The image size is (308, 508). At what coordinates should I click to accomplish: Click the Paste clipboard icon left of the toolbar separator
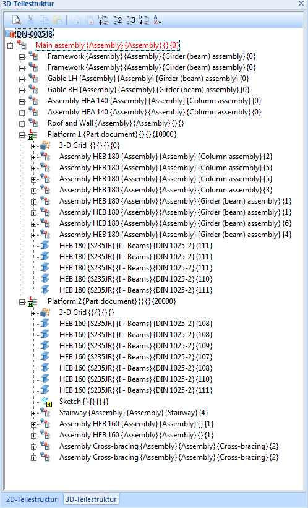click(58, 20)
